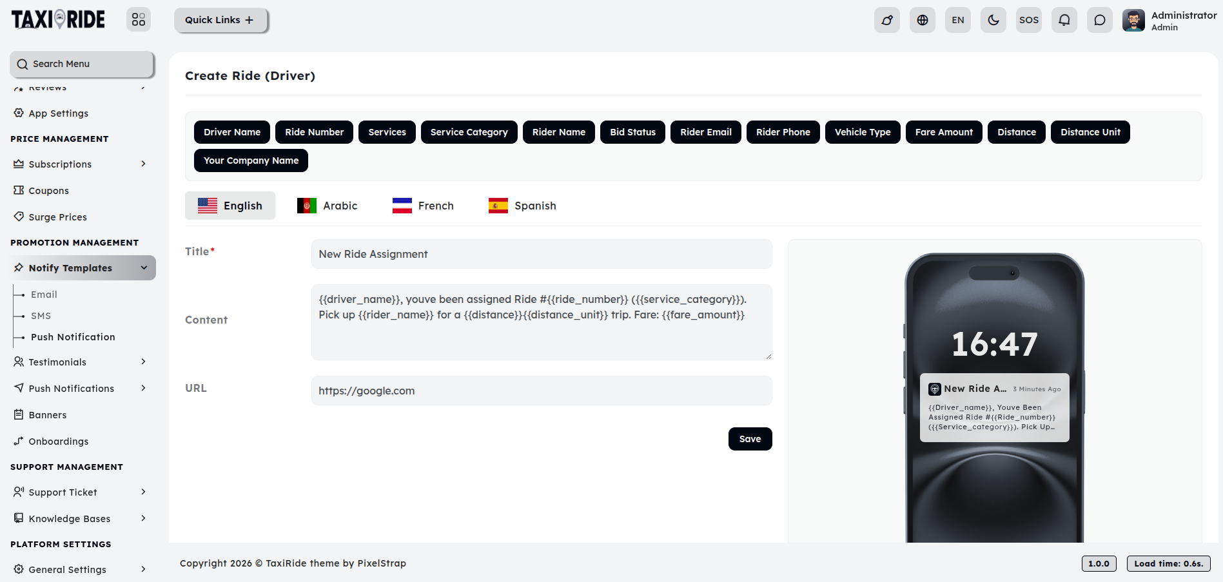1223x582 pixels.
Task: Click the TaxiRide logo
Action: click(58, 20)
